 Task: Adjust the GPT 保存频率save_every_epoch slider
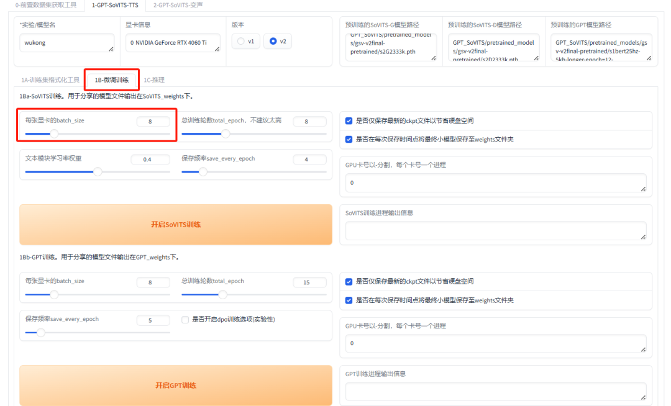point(98,333)
